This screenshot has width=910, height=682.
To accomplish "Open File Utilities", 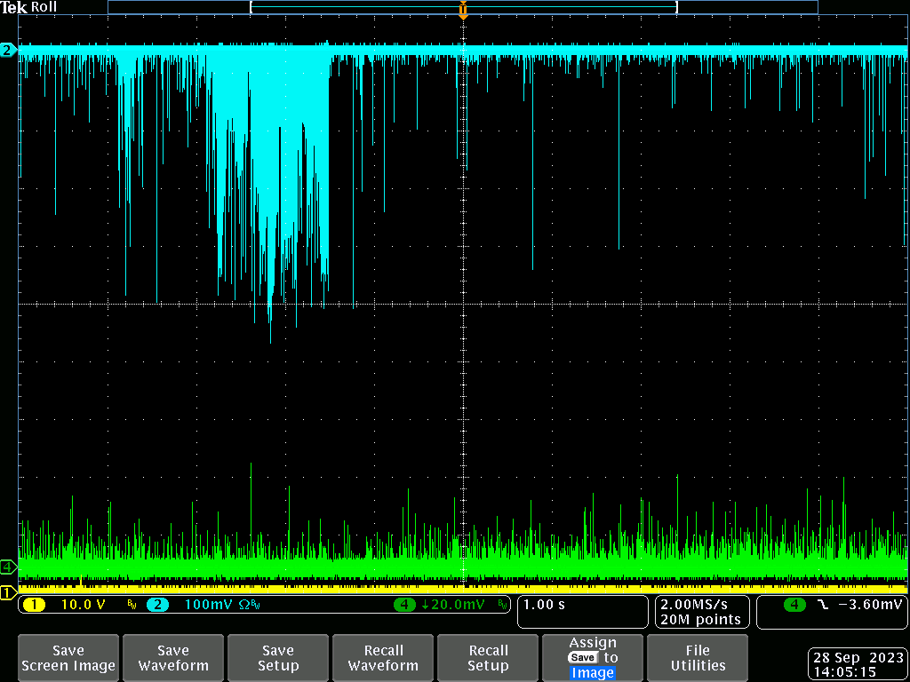I will (698, 658).
